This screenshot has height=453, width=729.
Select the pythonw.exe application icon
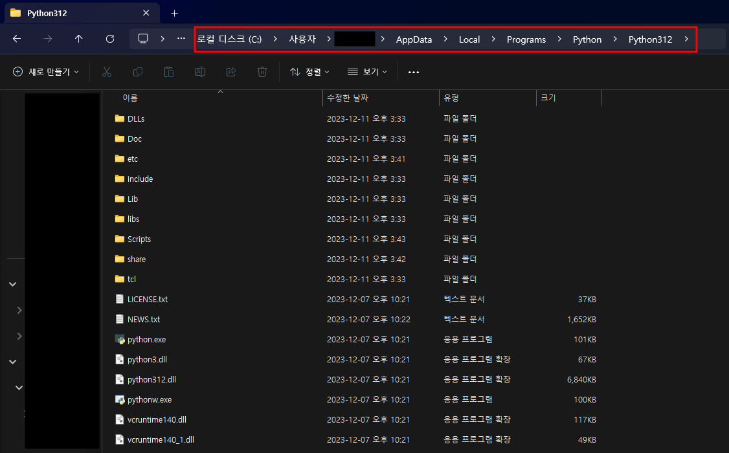(x=120, y=399)
